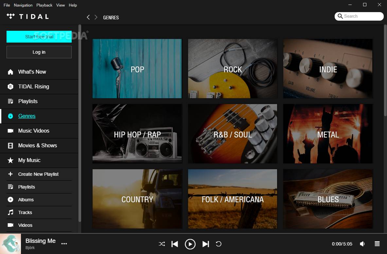
Task: Open the File menu
Action: [7, 5]
